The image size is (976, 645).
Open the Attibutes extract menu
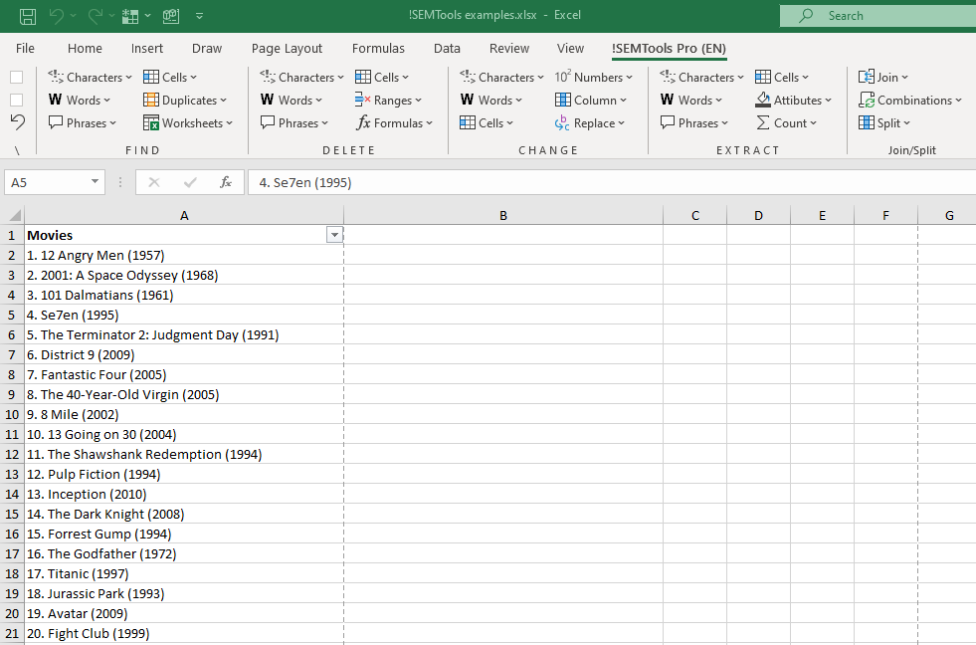pos(794,101)
